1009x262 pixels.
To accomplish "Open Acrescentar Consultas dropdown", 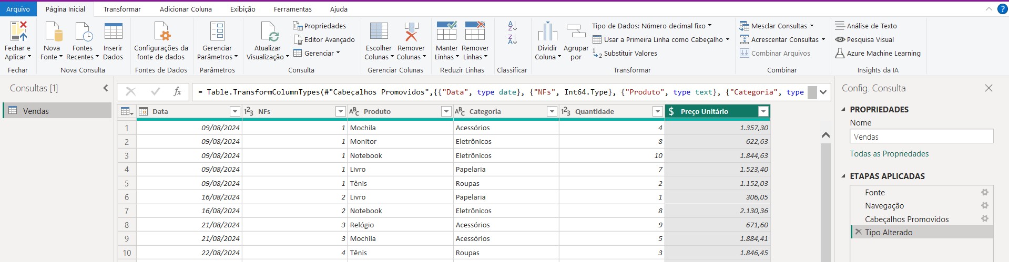I will coord(782,39).
